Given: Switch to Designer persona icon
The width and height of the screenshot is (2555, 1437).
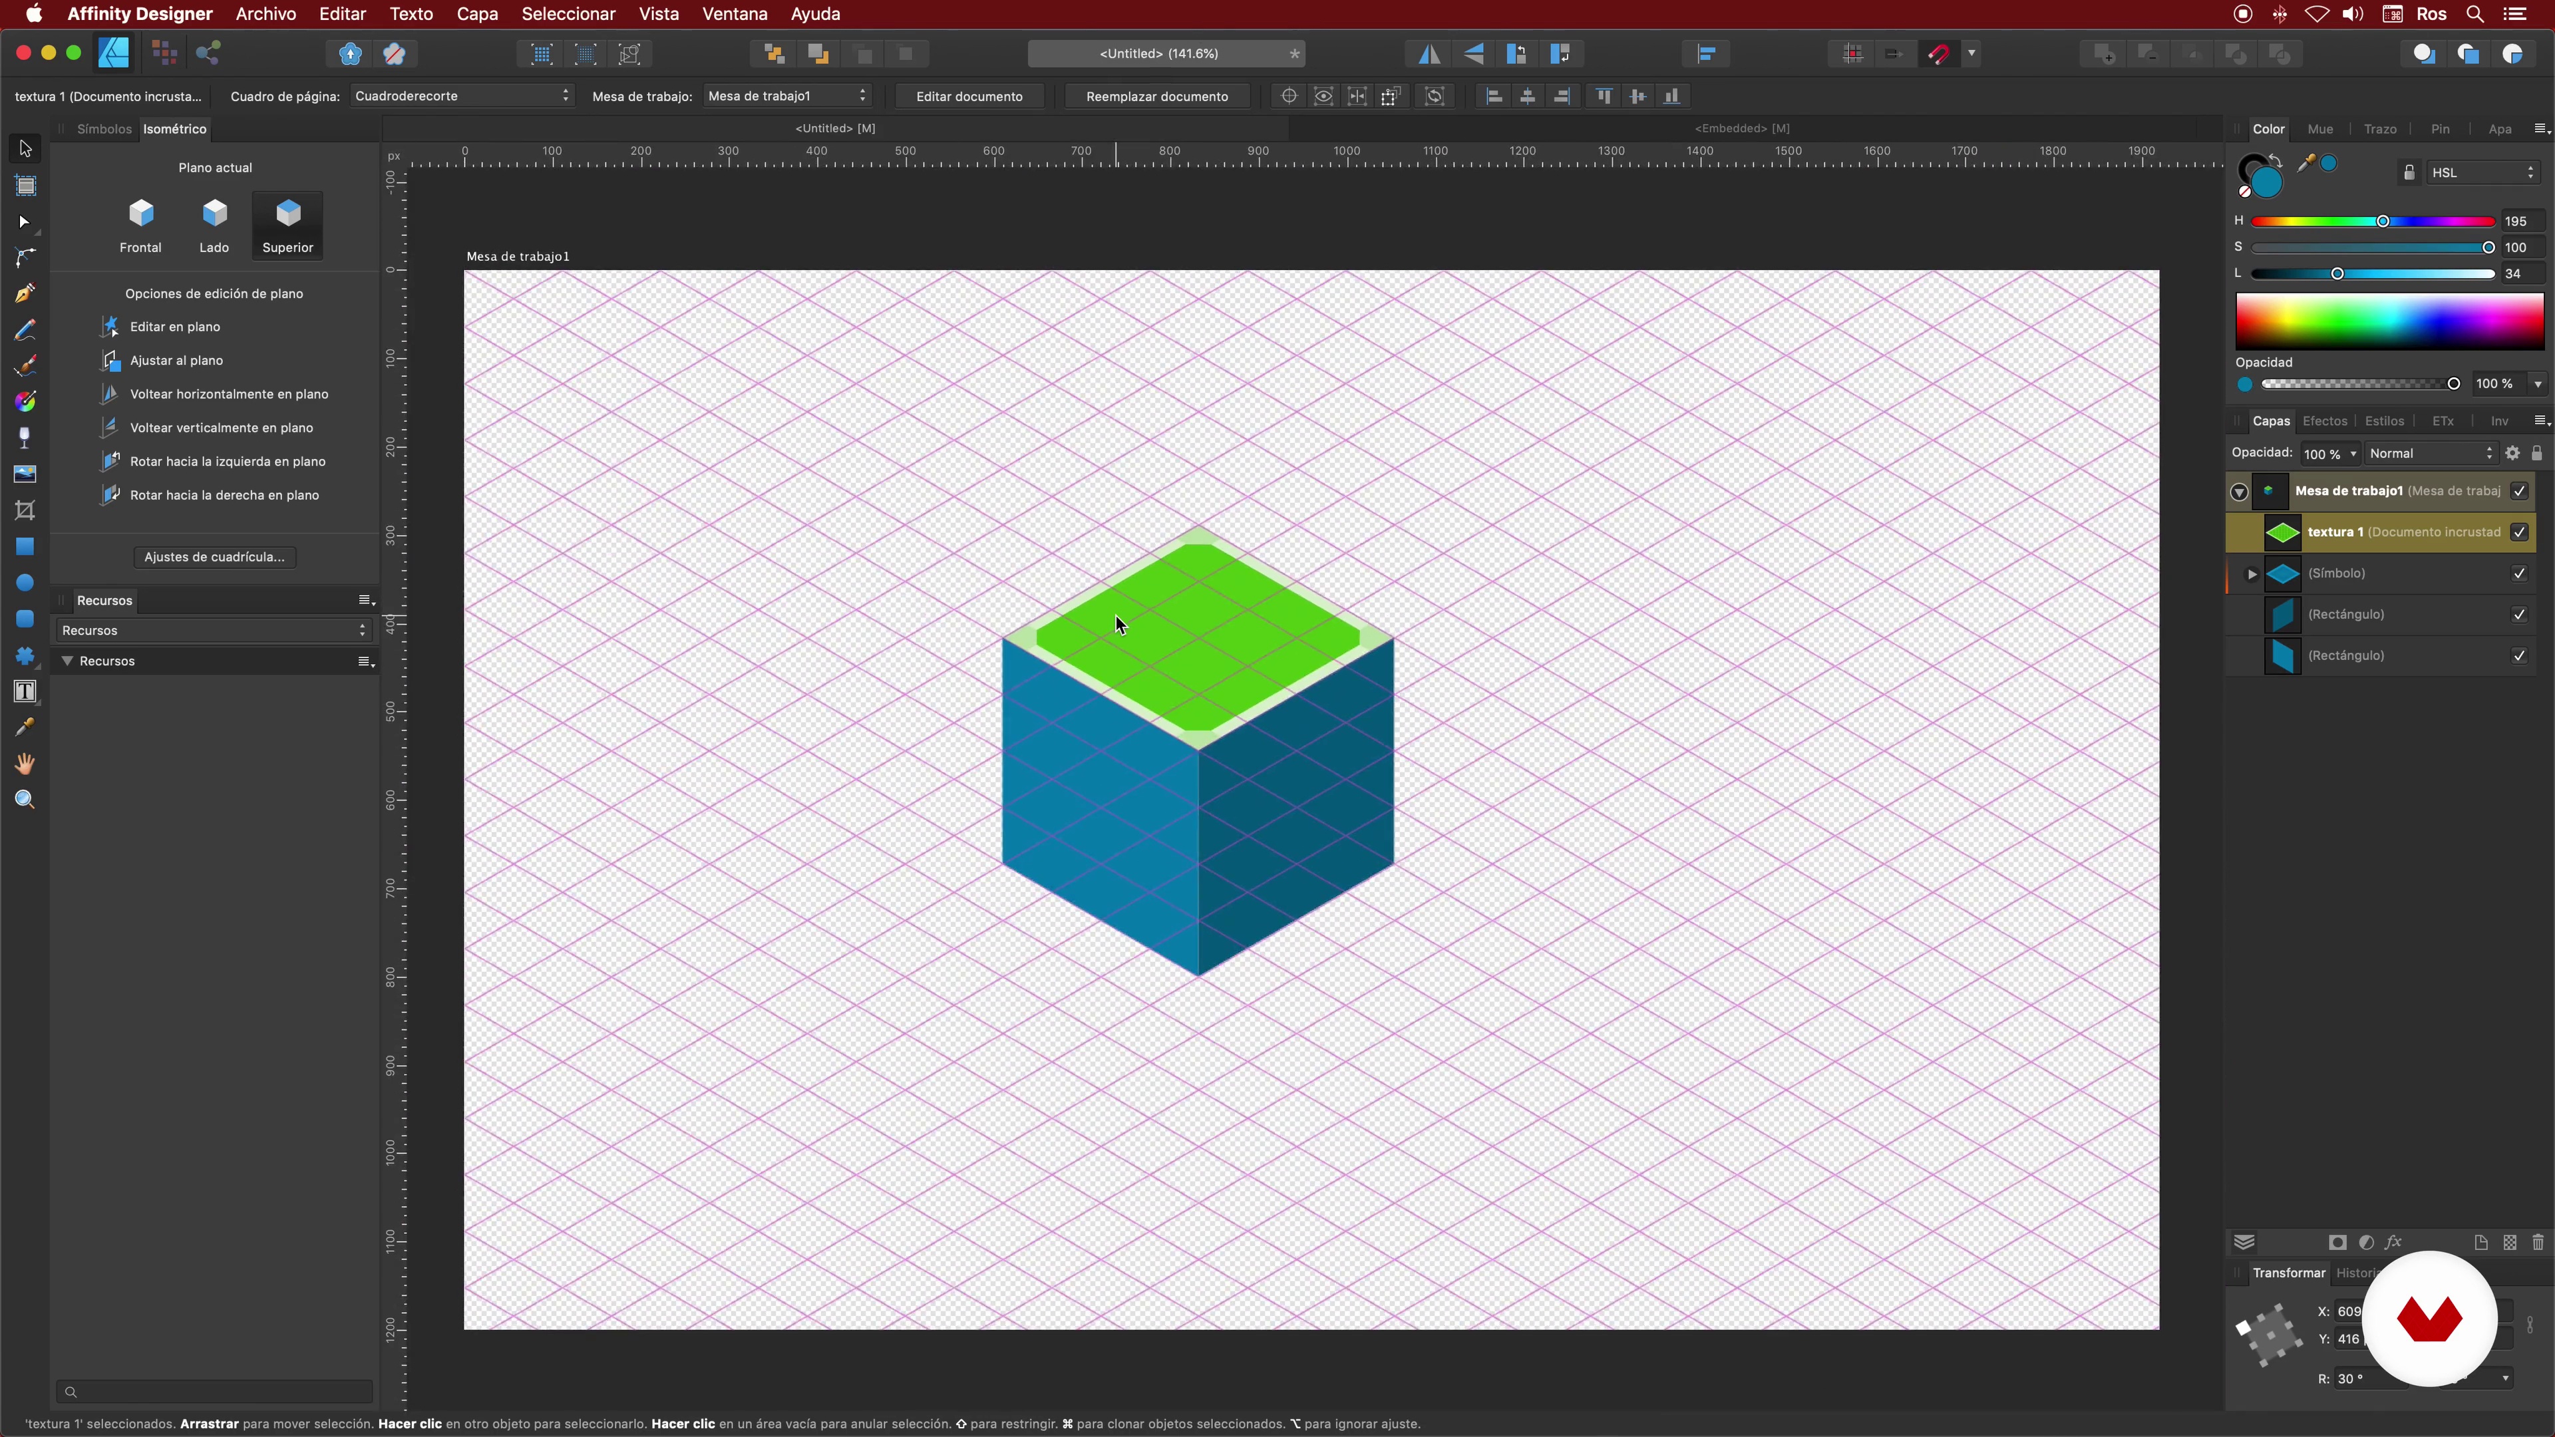Looking at the screenshot, I should coord(114,53).
